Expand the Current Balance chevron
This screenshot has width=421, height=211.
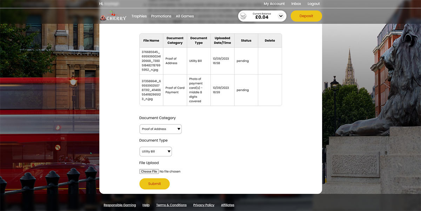point(281,16)
